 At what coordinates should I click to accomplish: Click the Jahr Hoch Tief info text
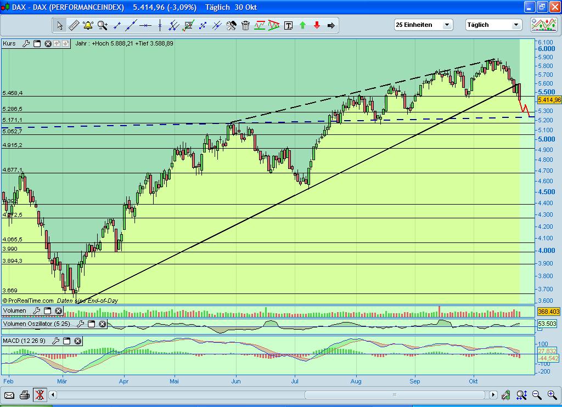coord(125,44)
